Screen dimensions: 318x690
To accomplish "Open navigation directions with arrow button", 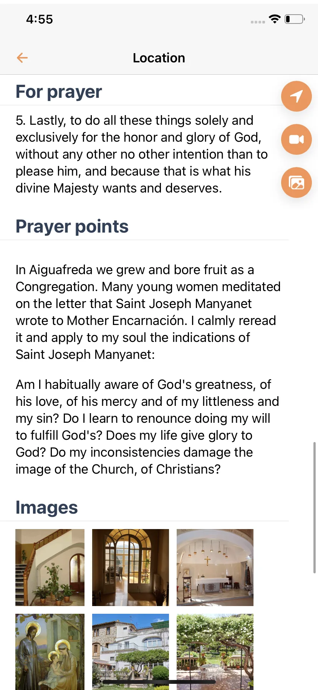I will pos(296,96).
